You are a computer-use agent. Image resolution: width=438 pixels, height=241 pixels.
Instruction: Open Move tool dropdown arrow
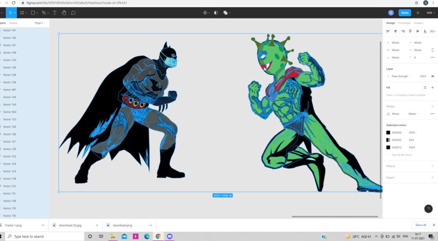coord(15,13)
